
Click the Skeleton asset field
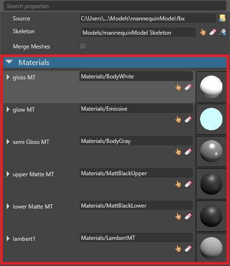138,32
